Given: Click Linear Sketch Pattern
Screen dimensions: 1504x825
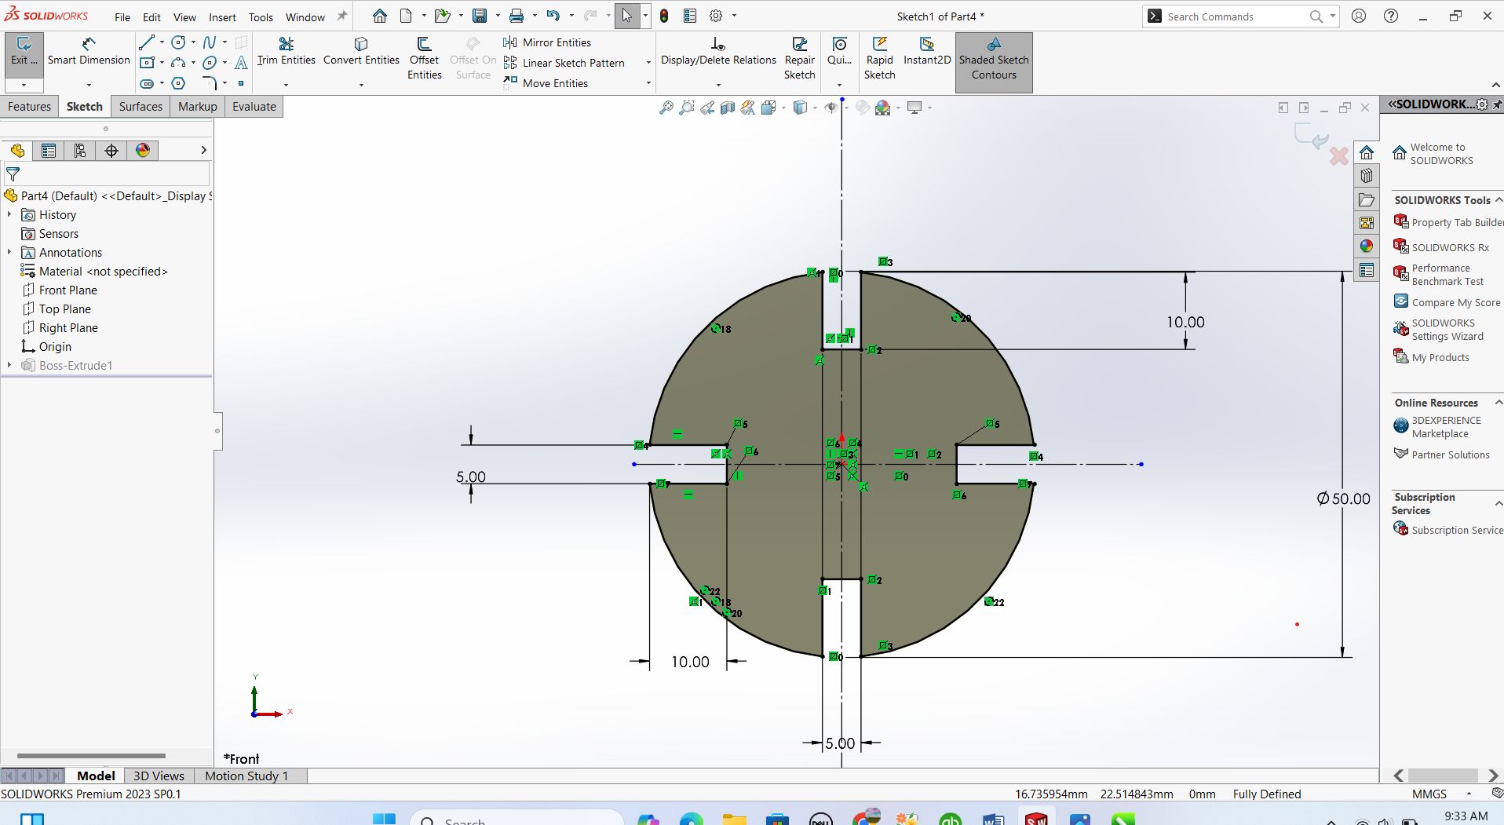Looking at the screenshot, I should click(x=564, y=63).
